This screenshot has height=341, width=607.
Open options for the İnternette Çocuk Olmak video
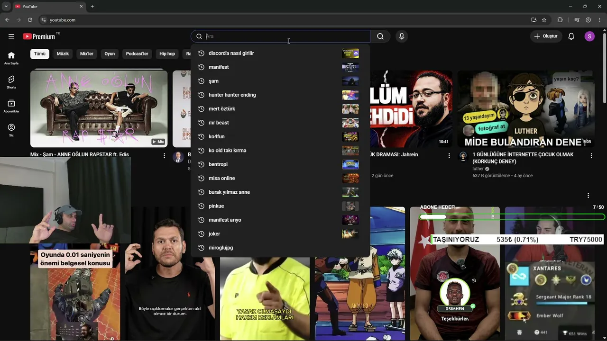pos(591,155)
